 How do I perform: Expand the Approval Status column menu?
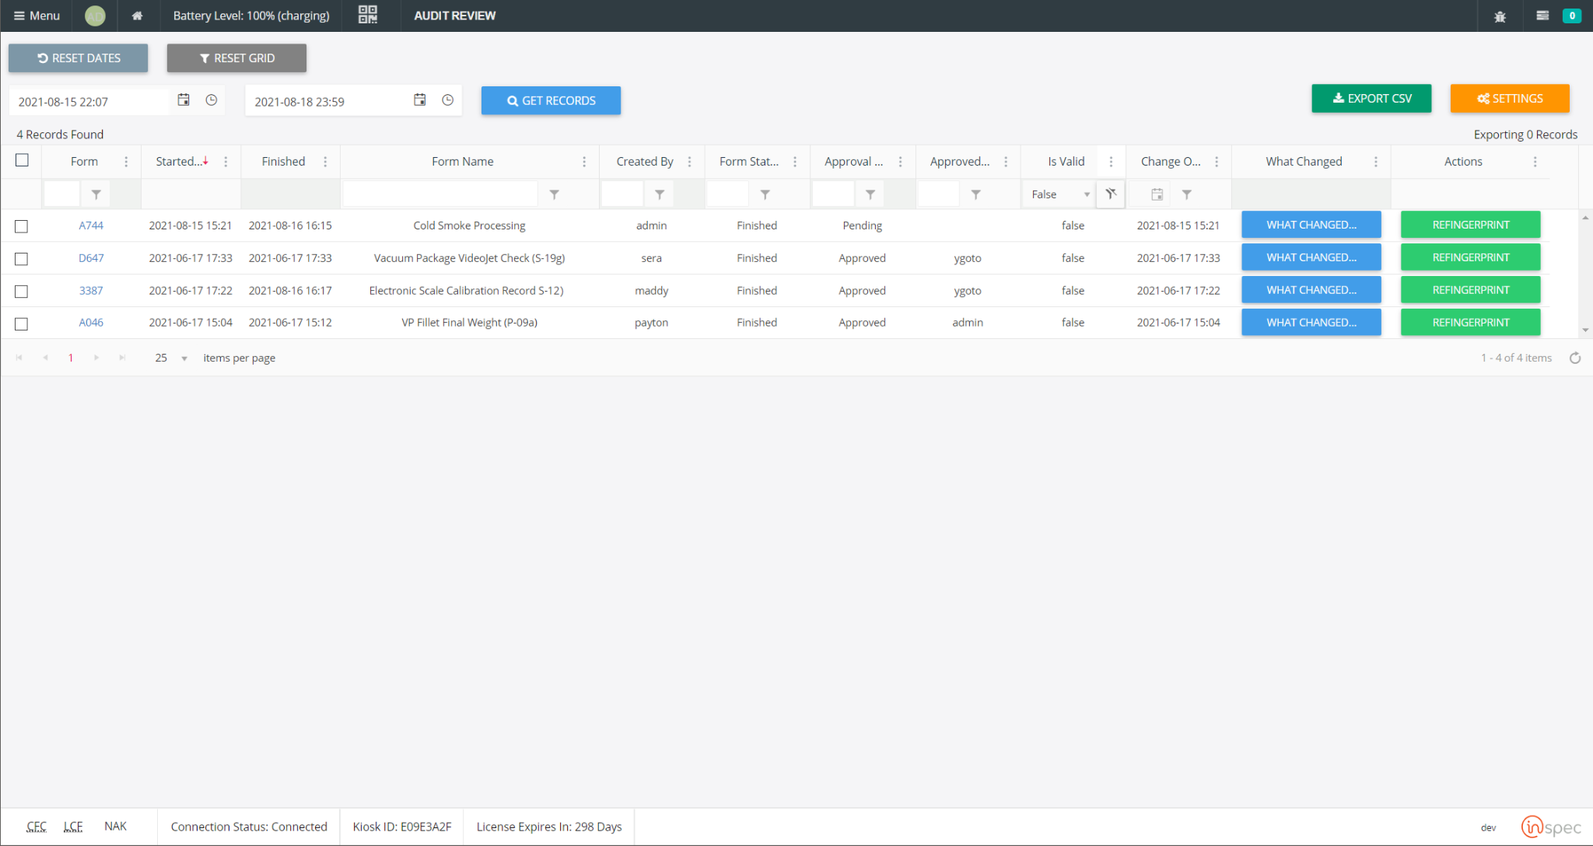(900, 161)
